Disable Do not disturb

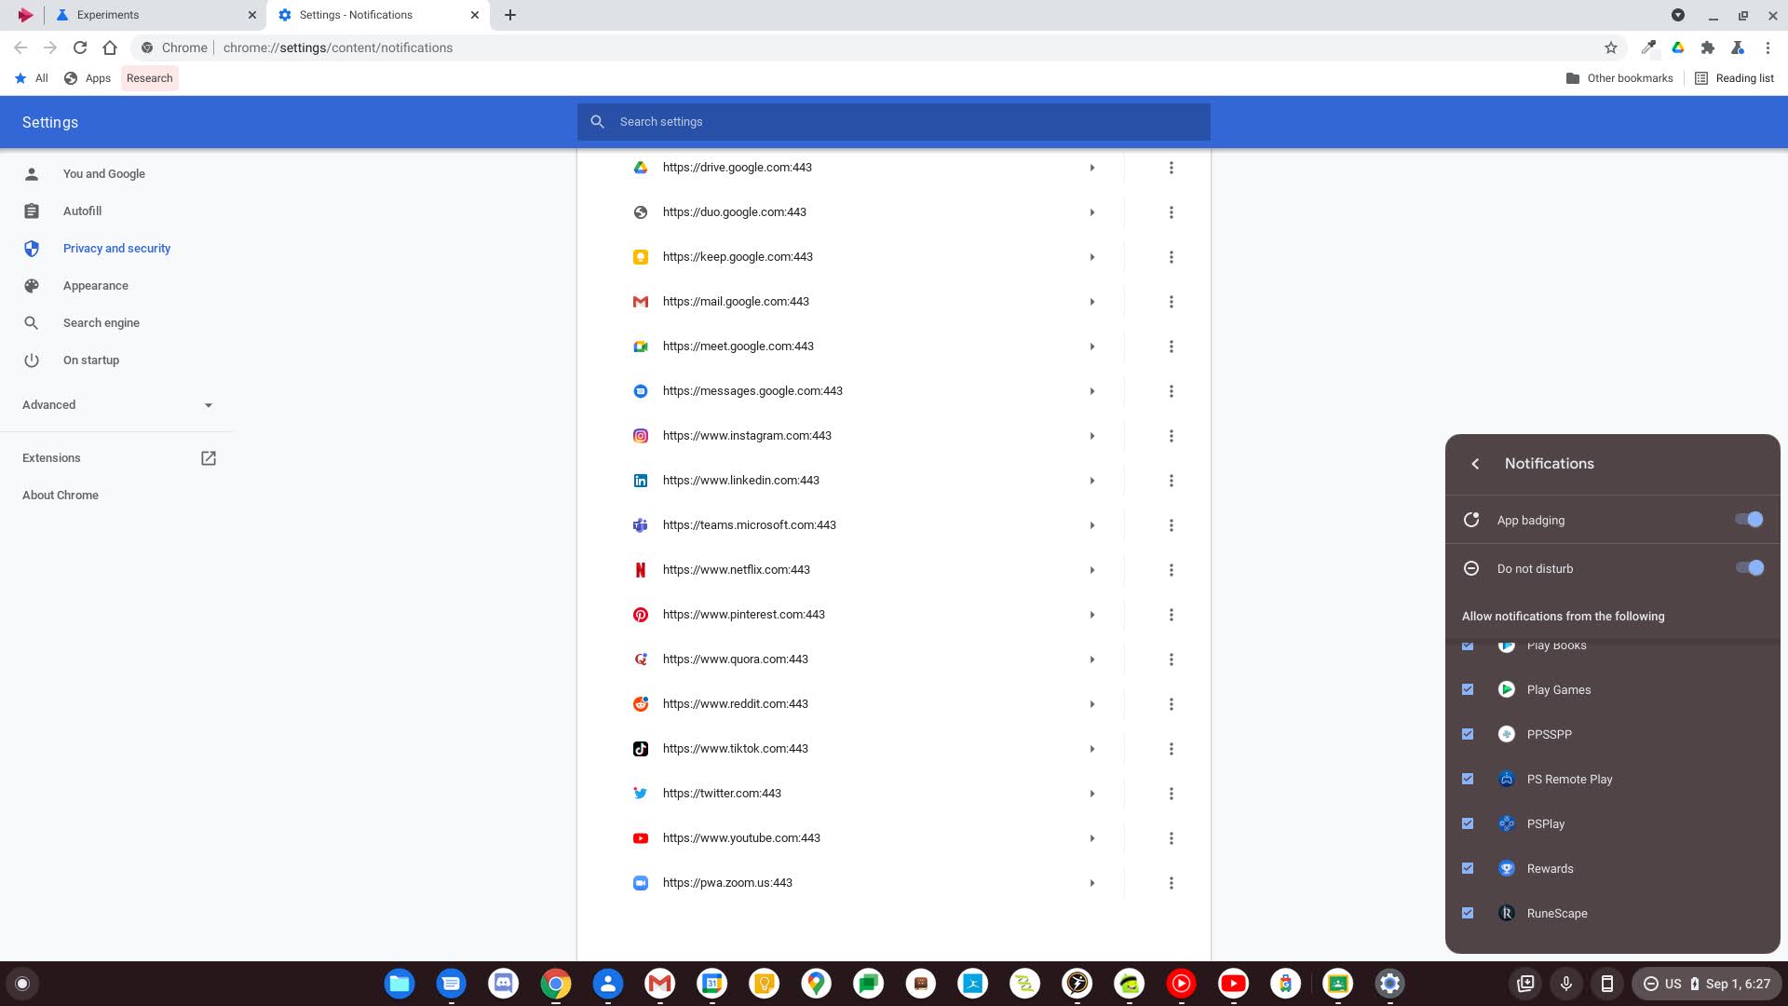click(x=1750, y=568)
